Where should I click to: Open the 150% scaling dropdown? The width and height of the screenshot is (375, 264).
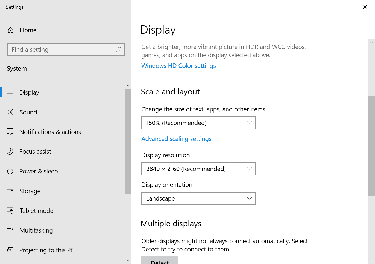(x=198, y=123)
